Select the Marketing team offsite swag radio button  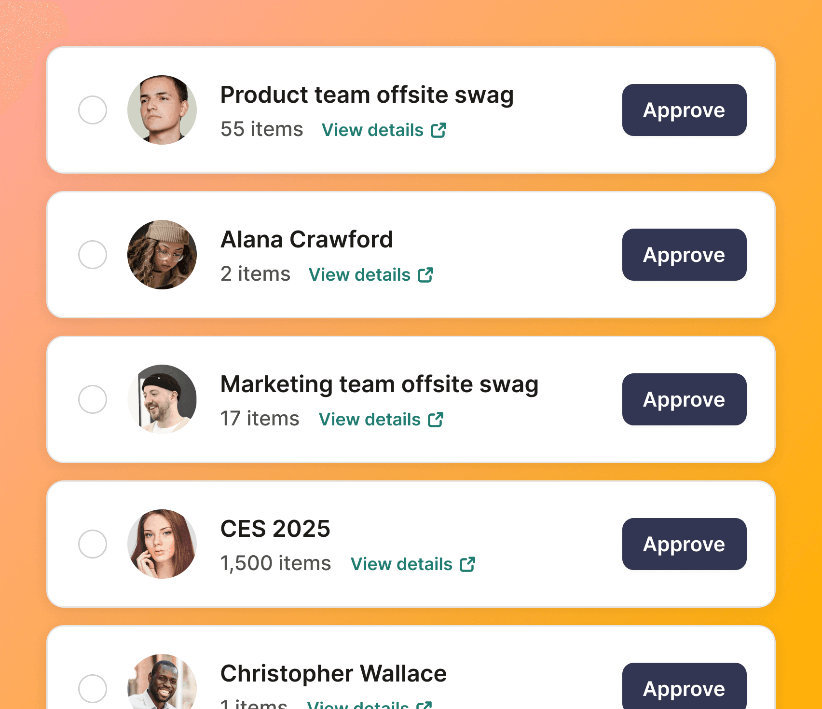click(93, 399)
